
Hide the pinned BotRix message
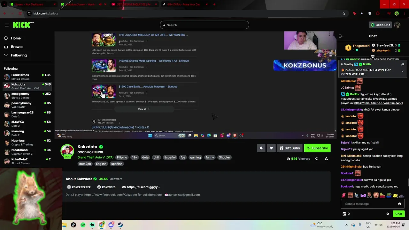click(403, 64)
